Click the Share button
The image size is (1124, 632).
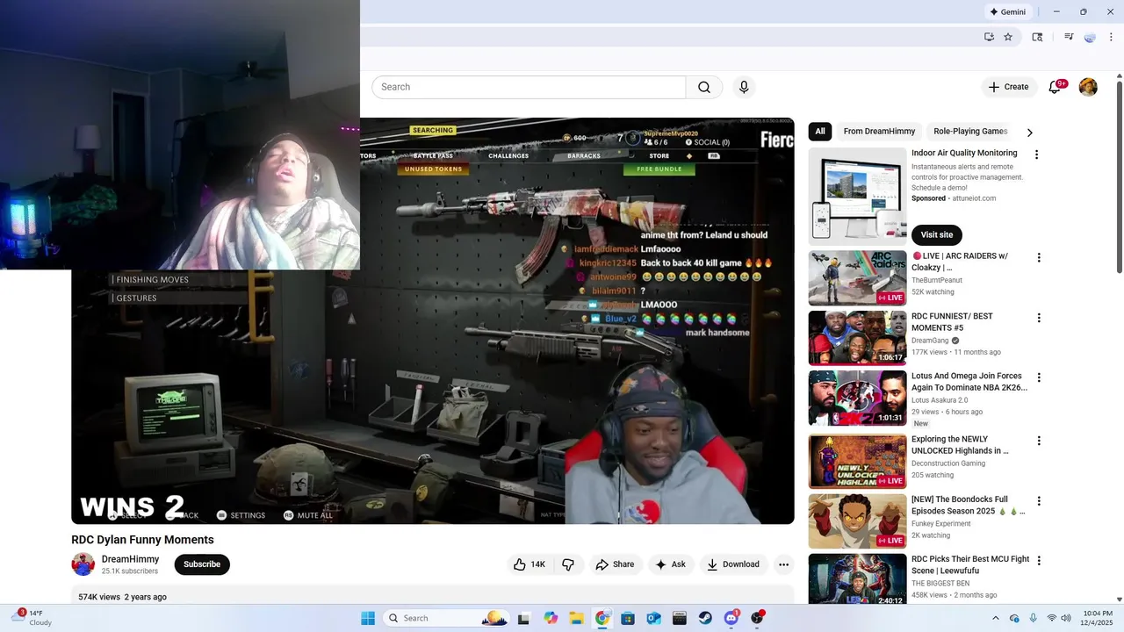pos(615,564)
